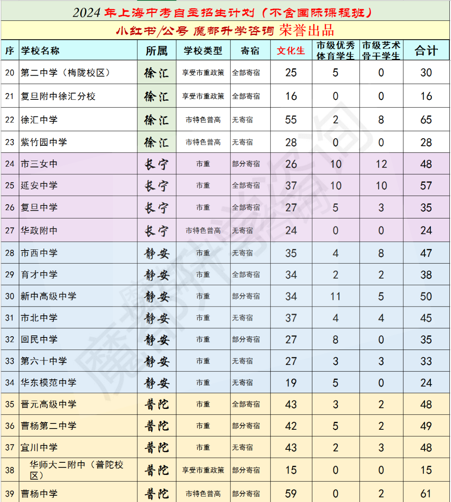Viewport: 451px width, 502px height.
Task: Click district '静安' in 市西中学 row
Action: click(x=157, y=253)
